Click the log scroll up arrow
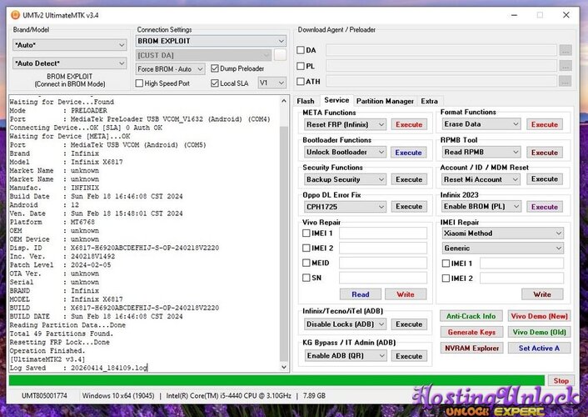Image resolution: width=588 pixels, height=417 pixels. coord(284,101)
